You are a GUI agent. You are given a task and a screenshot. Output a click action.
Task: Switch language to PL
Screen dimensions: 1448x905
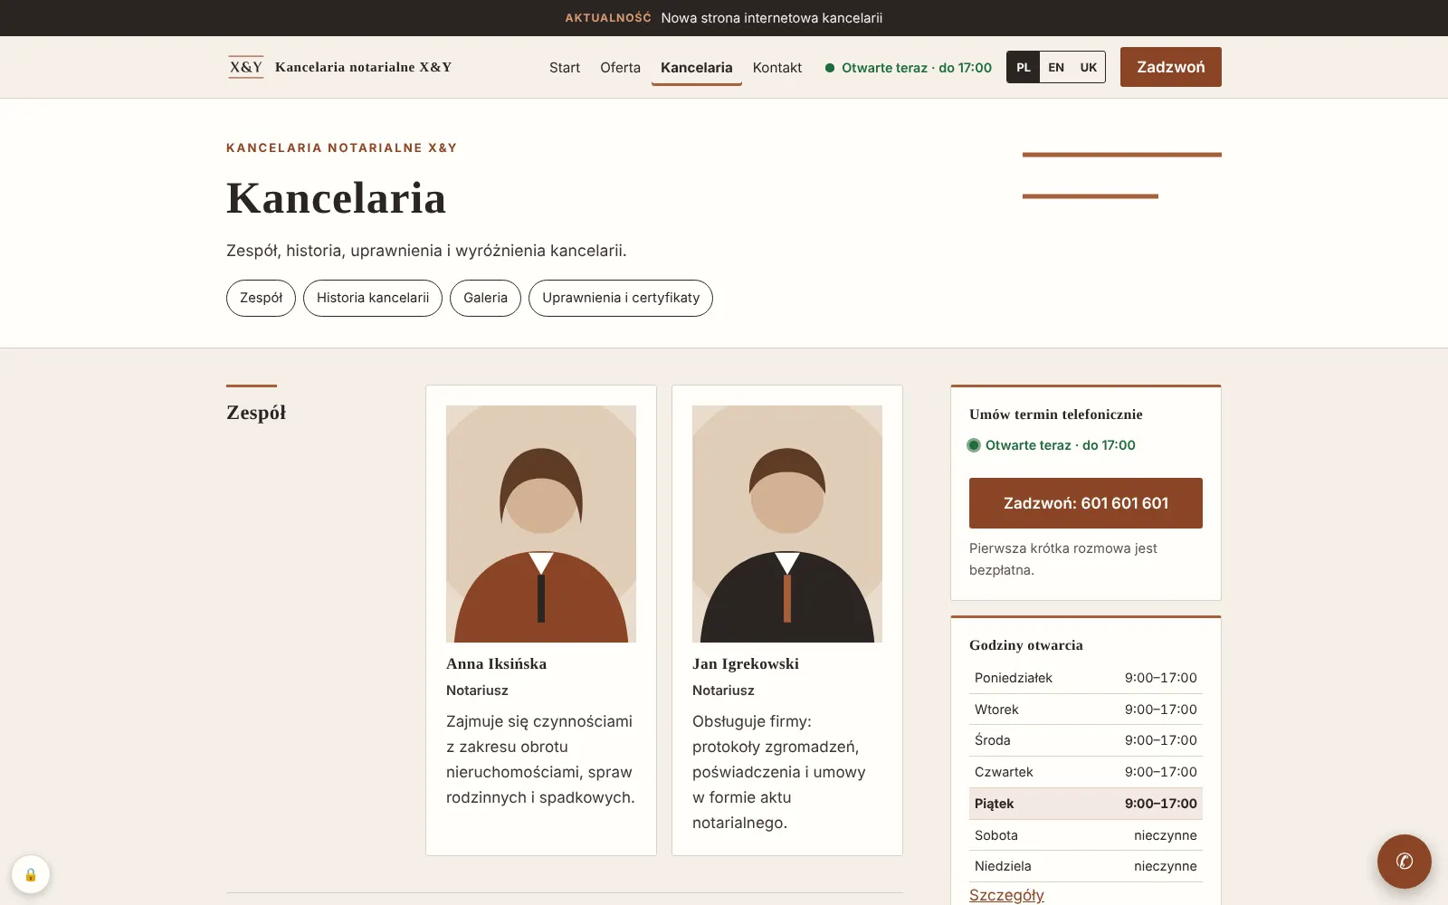[x=1024, y=67]
